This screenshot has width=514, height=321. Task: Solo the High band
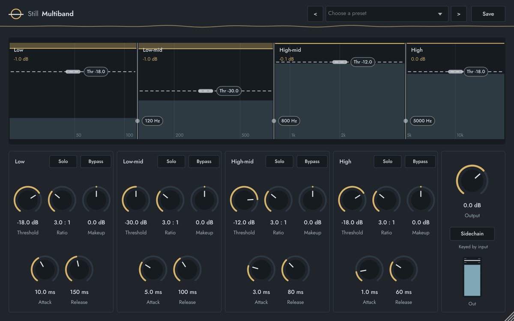(388, 161)
